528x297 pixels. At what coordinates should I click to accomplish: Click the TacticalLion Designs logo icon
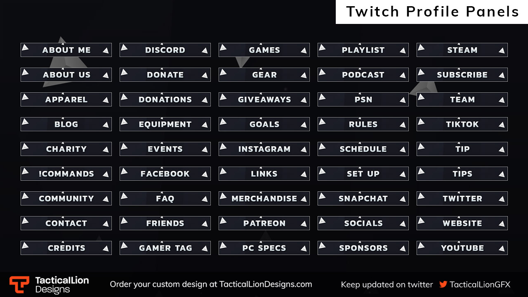(19, 285)
